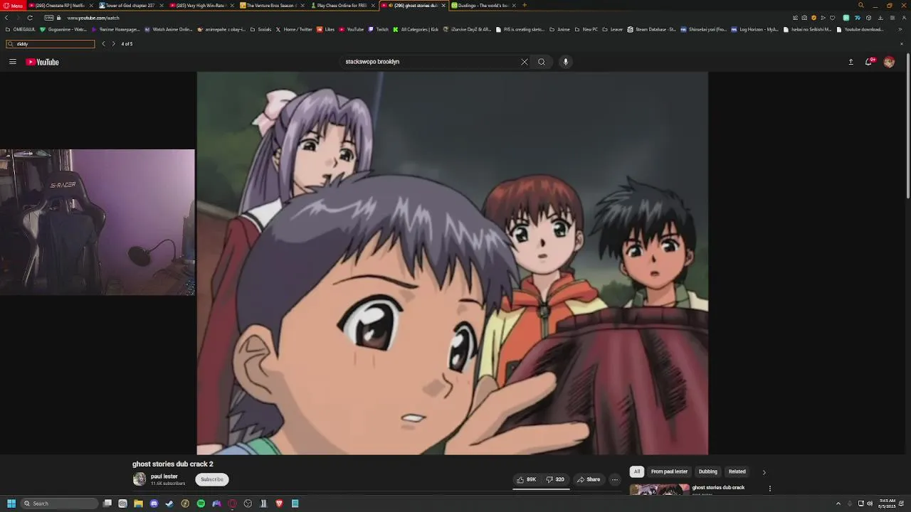Dislike the video showing 320
The image size is (911, 512).
(555, 479)
